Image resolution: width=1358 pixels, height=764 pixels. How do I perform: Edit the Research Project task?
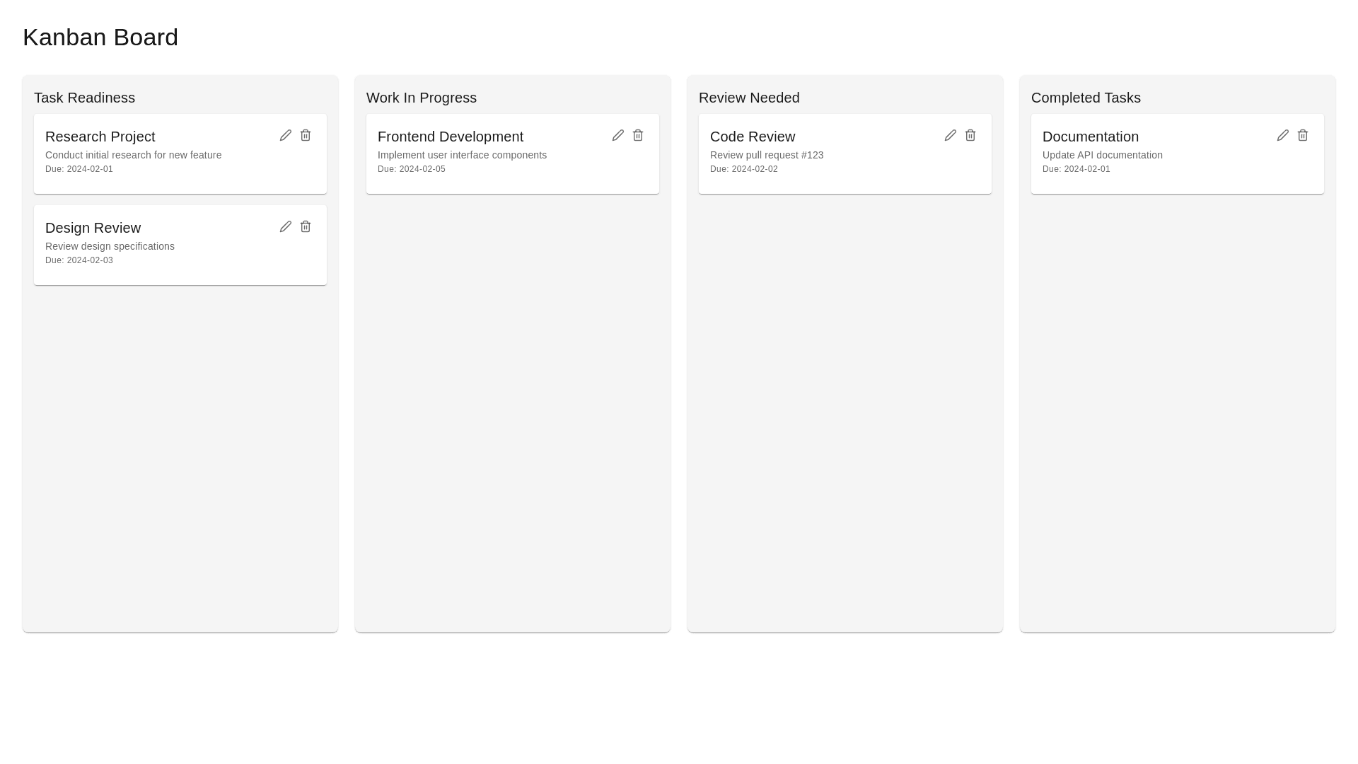point(286,135)
